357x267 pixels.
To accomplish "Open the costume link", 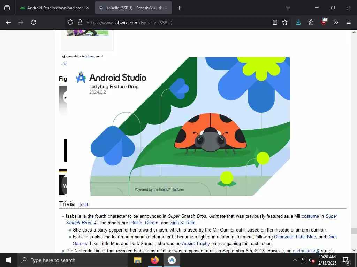I will 310,216.
